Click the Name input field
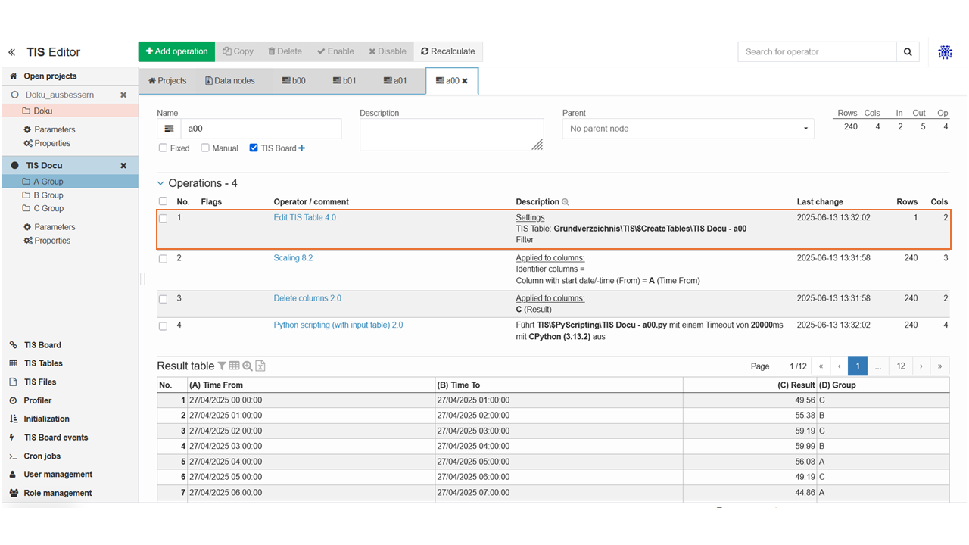 click(260, 129)
